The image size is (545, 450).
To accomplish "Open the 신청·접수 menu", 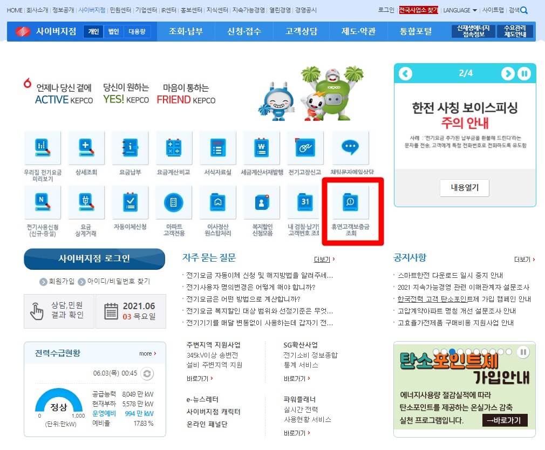I will (244, 31).
